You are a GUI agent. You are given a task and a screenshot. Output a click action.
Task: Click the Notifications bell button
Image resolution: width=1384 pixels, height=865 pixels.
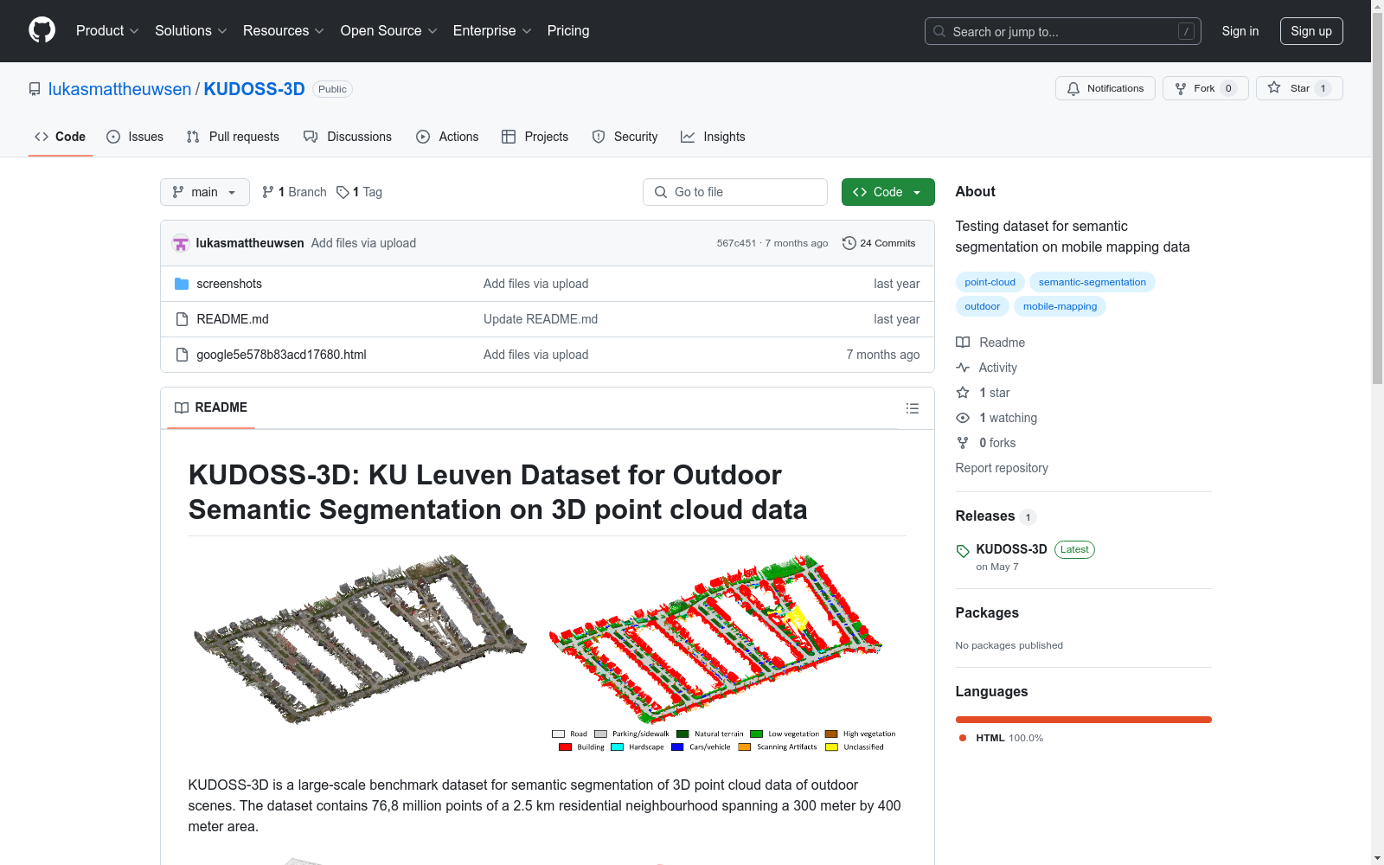(x=1105, y=88)
